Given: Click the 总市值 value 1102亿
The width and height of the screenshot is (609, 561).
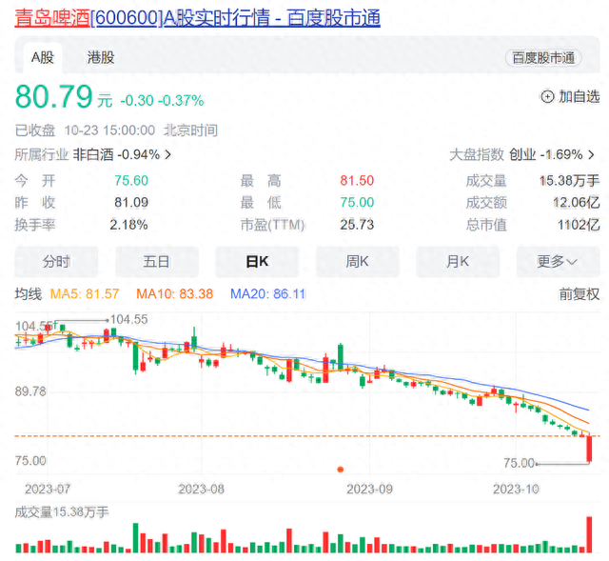Looking at the screenshot, I should click(x=579, y=225).
